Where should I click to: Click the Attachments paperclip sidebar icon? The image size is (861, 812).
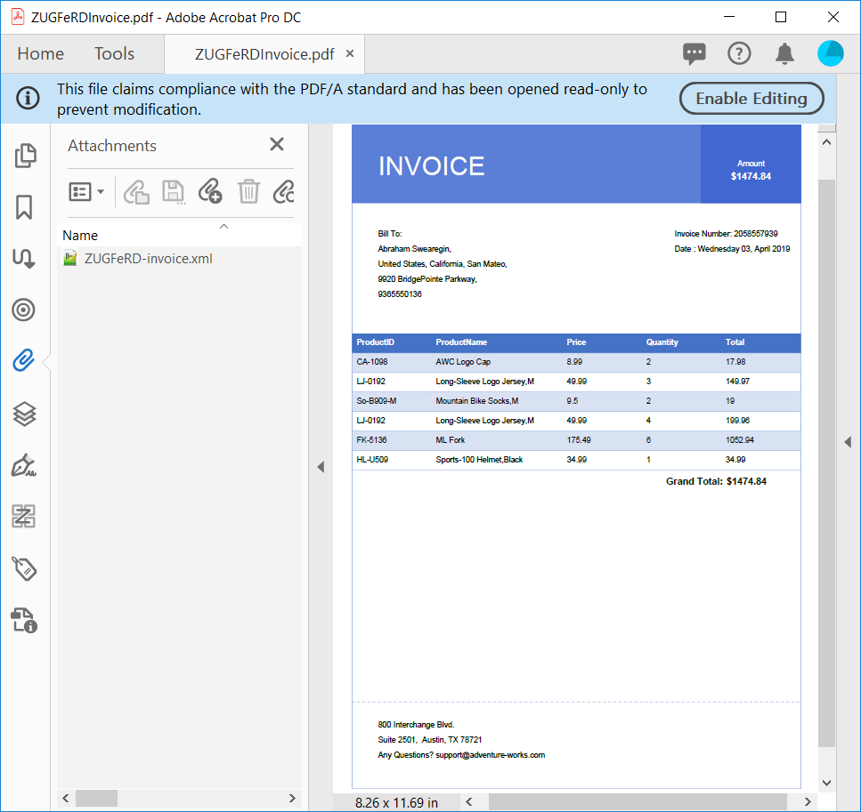coord(24,360)
